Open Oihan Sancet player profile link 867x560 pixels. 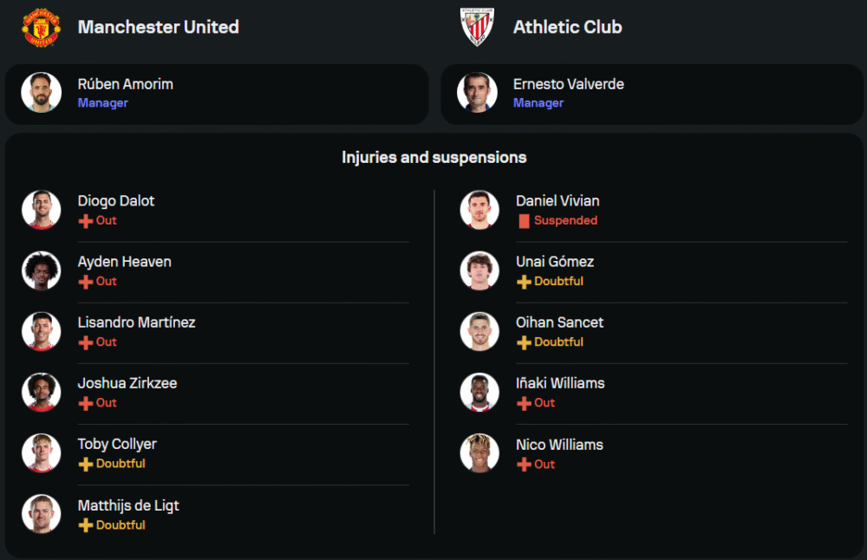[559, 322]
